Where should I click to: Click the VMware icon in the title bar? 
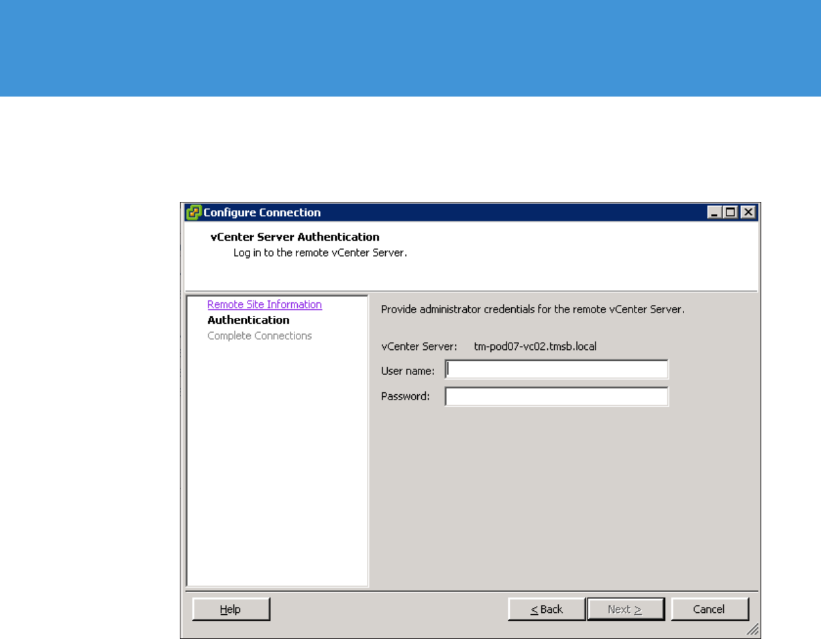point(194,212)
